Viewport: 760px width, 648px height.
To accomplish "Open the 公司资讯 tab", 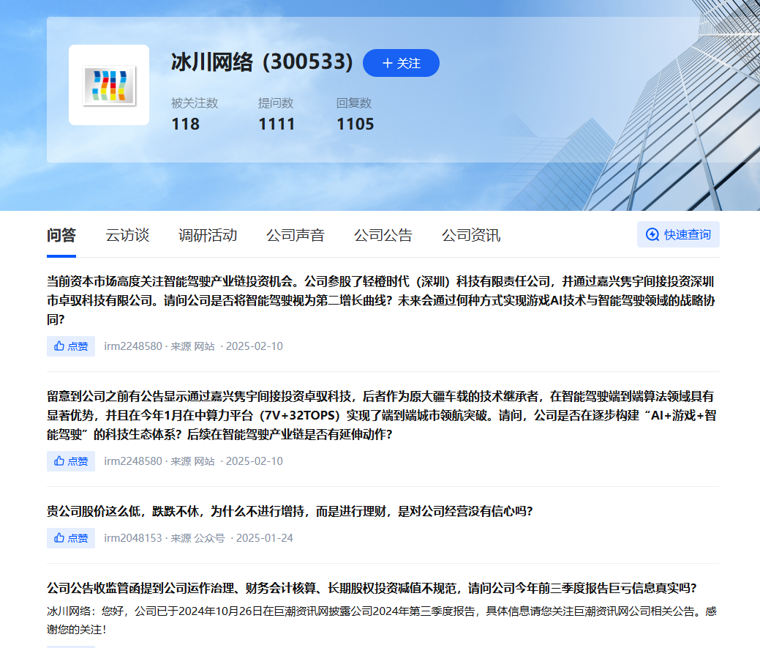I will coord(471,235).
